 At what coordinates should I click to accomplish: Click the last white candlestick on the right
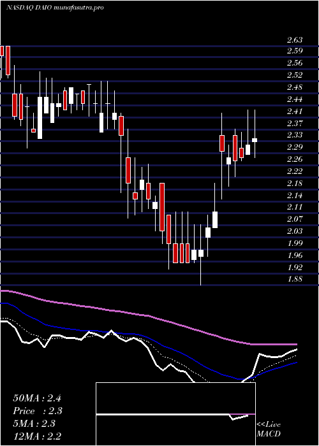(x=255, y=140)
